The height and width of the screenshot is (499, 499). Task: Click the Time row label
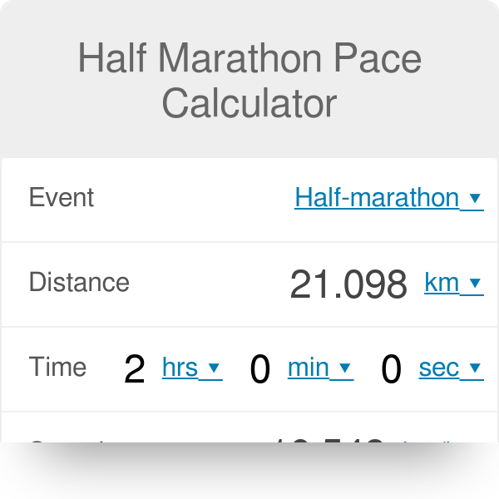pos(57,368)
